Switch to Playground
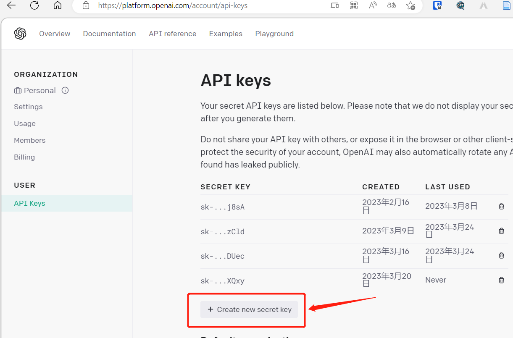Screen dimensions: 513x338 click(274, 34)
